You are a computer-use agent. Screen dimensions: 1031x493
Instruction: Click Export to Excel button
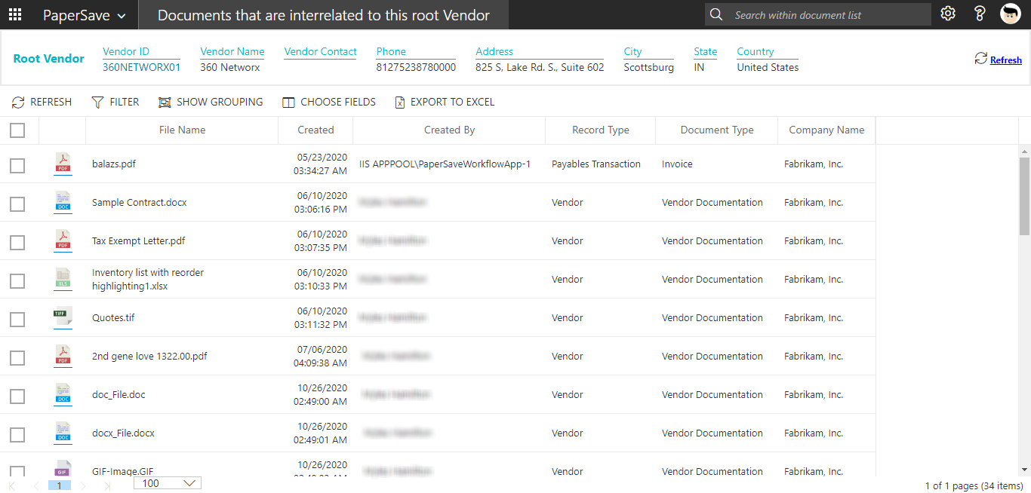coord(445,102)
